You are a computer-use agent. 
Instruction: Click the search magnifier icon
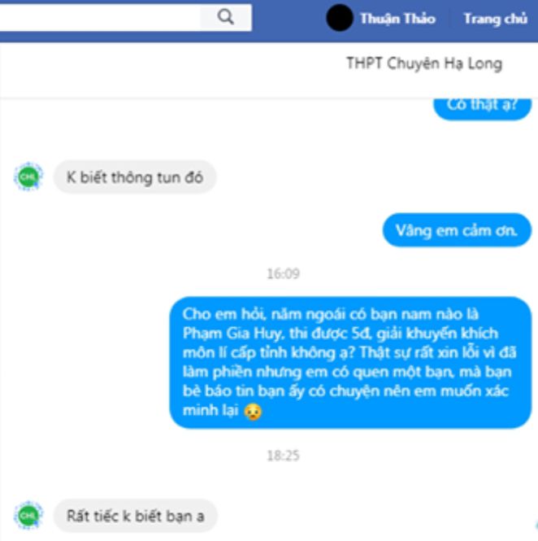[226, 17]
